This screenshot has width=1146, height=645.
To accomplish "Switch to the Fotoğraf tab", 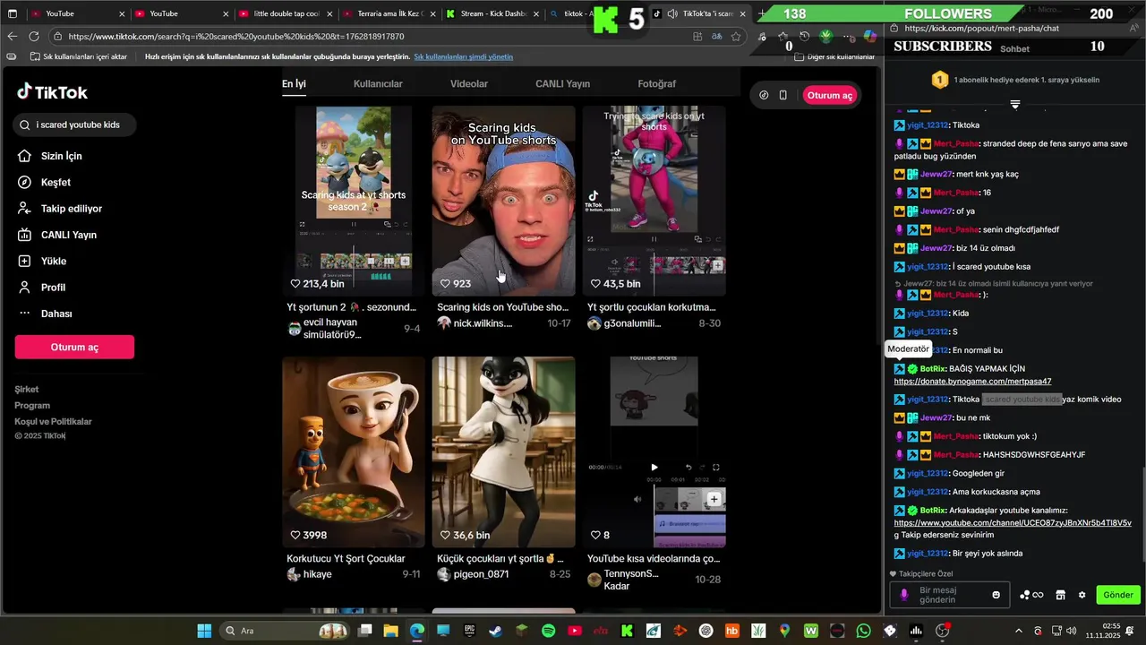I will pyautogui.click(x=656, y=83).
